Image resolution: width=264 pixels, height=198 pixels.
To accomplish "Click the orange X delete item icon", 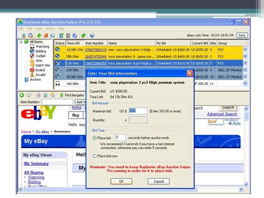I will click(46, 36).
